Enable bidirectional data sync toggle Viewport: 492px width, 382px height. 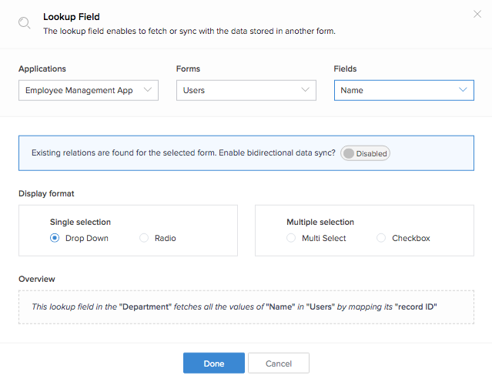coord(366,153)
